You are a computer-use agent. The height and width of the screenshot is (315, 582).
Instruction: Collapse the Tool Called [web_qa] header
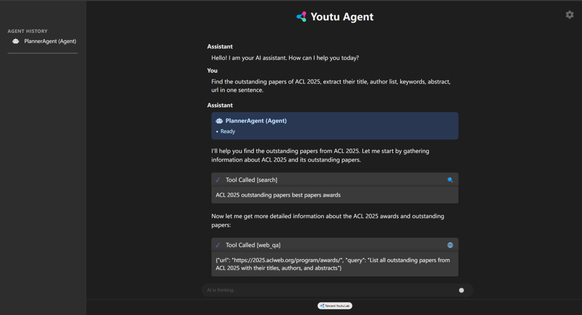pyautogui.click(x=334, y=245)
